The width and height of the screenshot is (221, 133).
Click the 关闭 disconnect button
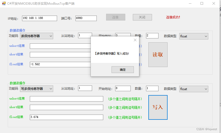142,17
